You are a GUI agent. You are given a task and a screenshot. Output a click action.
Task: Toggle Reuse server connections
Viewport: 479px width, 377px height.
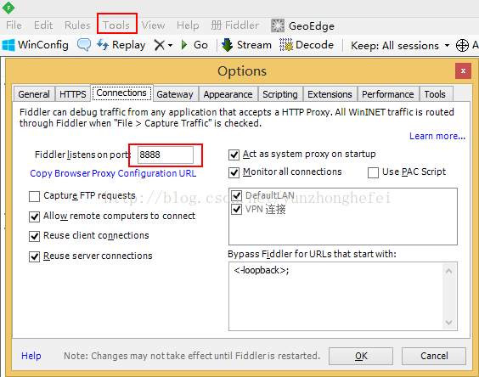click(x=34, y=256)
